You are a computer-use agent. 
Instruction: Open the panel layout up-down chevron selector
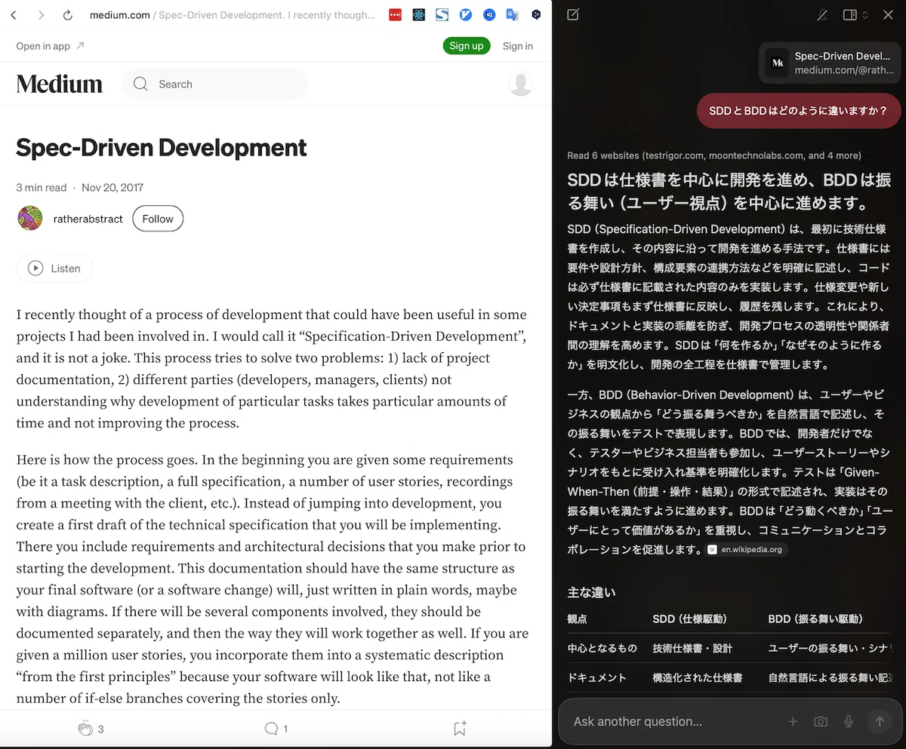(x=865, y=15)
